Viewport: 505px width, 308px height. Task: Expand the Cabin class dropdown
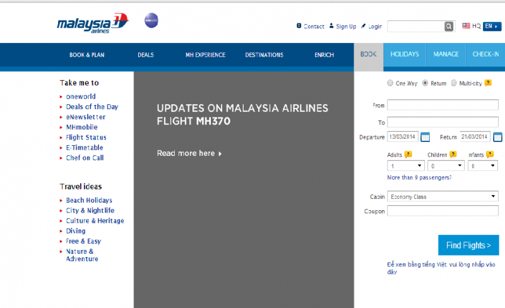pyautogui.click(x=443, y=196)
